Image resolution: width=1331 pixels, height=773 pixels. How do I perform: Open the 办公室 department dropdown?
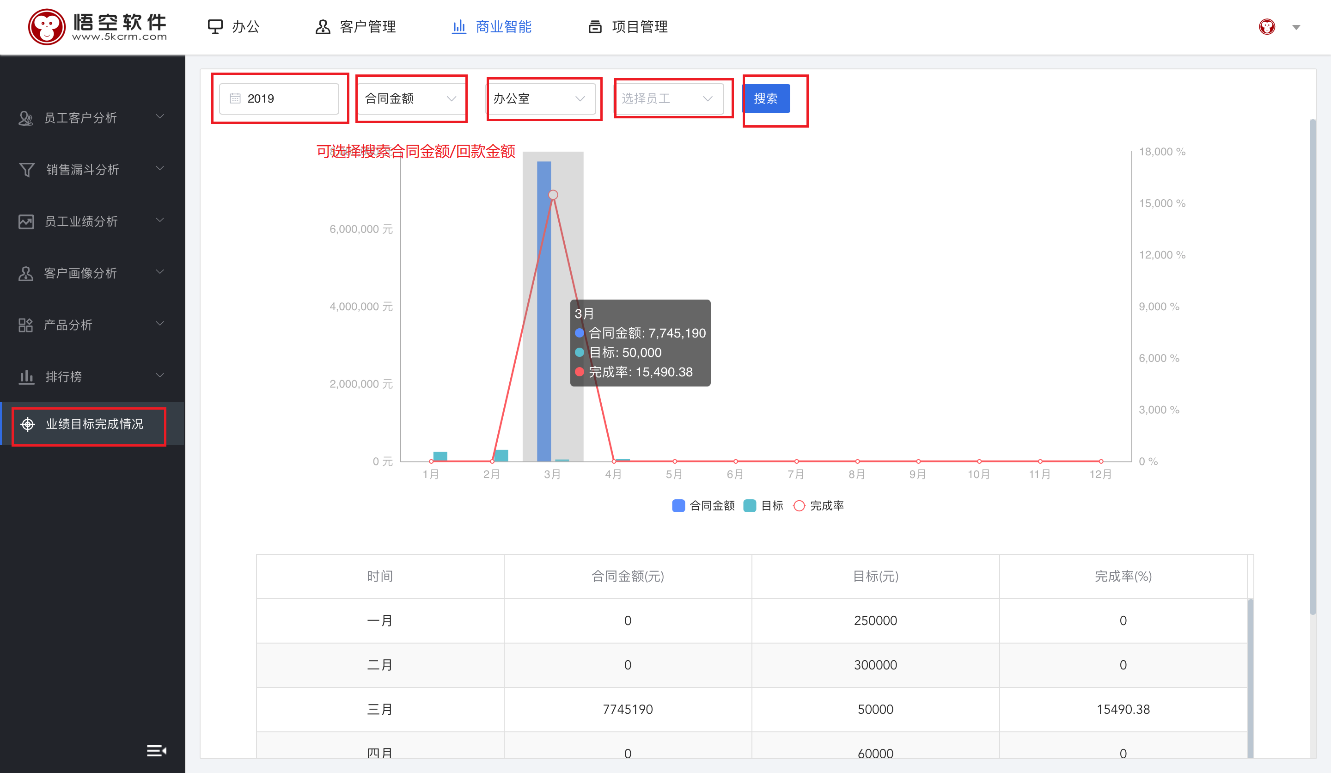click(541, 99)
